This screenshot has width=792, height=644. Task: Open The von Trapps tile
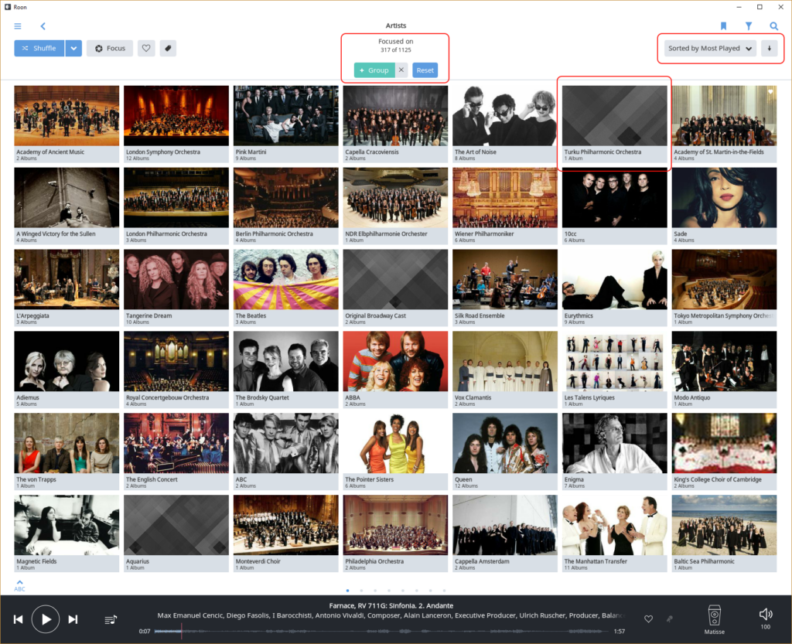(67, 451)
